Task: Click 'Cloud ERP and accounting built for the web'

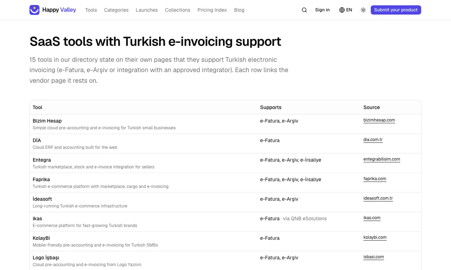Action: (x=75, y=147)
